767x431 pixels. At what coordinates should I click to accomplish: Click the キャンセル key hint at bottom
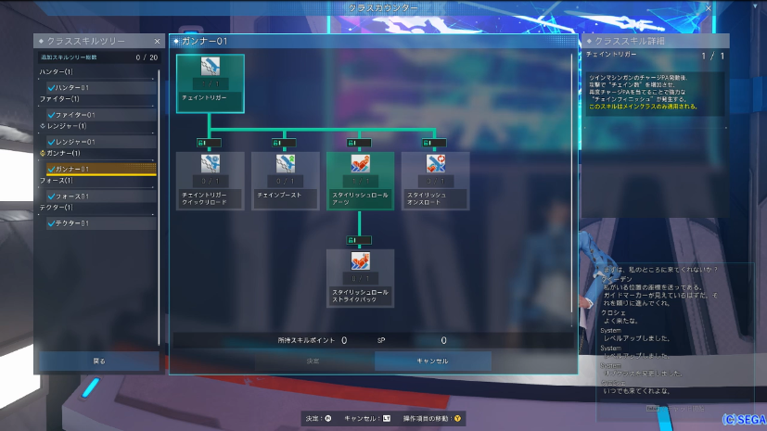pyautogui.click(x=367, y=418)
